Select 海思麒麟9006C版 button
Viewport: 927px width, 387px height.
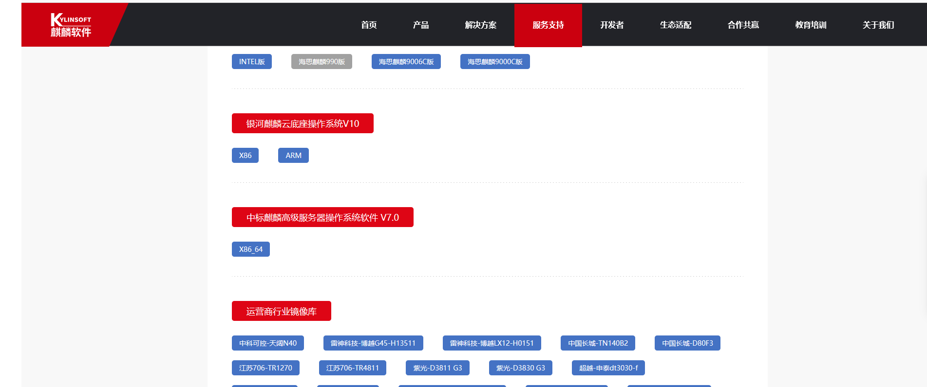point(406,62)
